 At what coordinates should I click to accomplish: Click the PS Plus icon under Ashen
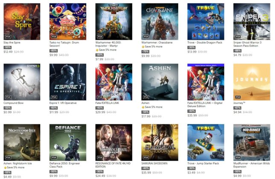tap(143, 107)
